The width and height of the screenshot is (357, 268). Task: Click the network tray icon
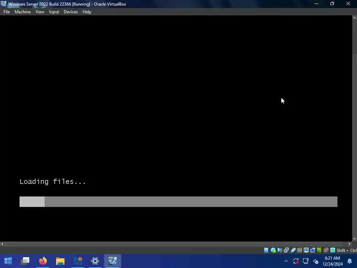click(x=305, y=261)
